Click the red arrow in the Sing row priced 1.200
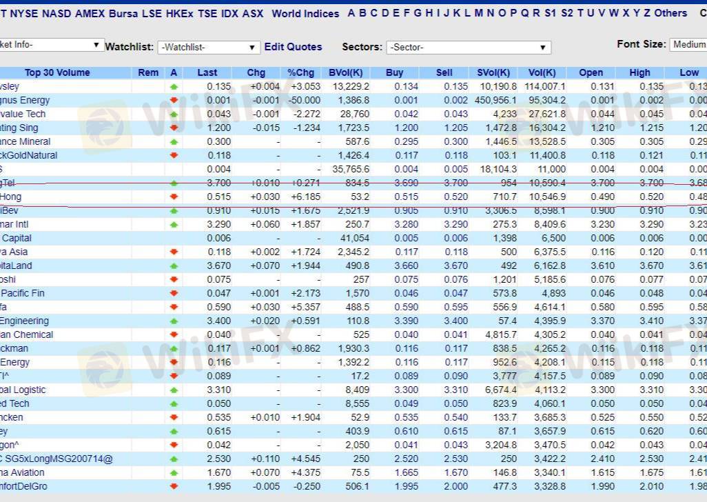Screen dimensions: 707x502 [174, 128]
